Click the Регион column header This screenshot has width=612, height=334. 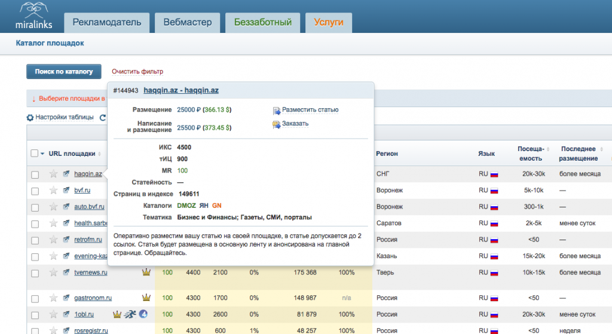387,154
